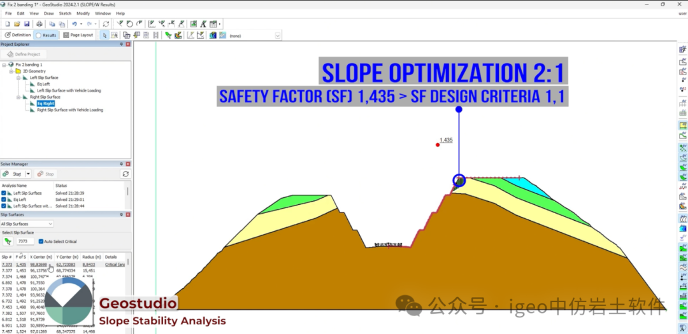Open the Redo history dropdown arrow
The height and width of the screenshot is (334, 688).
pyautogui.click(x=96, y=24)
